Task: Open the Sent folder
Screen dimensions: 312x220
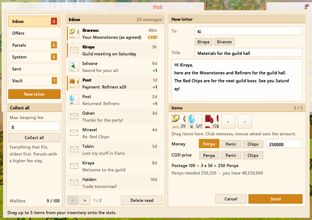Action: pyautogui.click(x=34, y=69)
